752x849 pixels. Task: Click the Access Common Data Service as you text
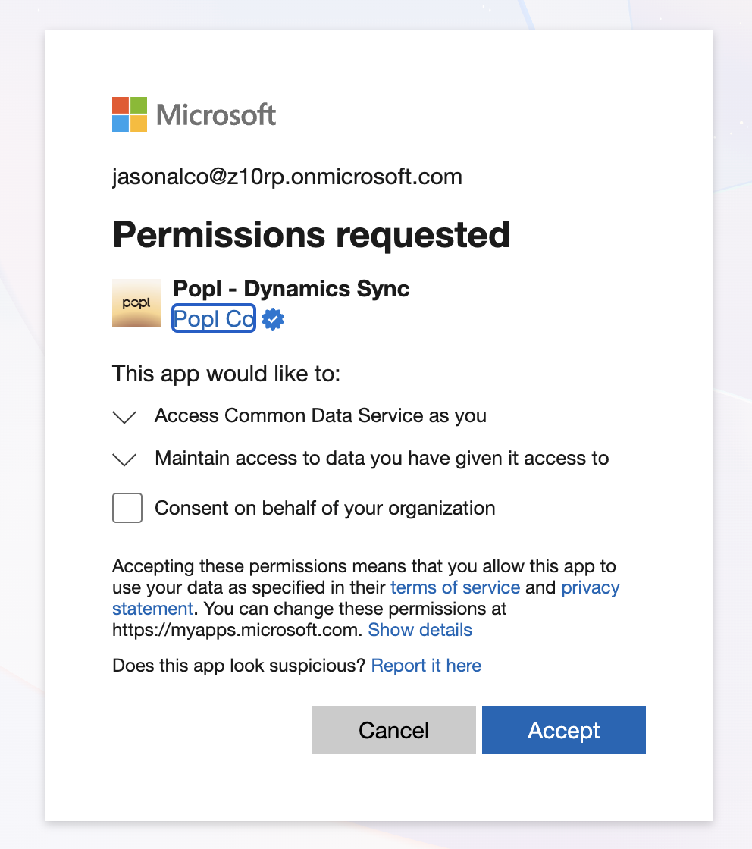(321, 415)
